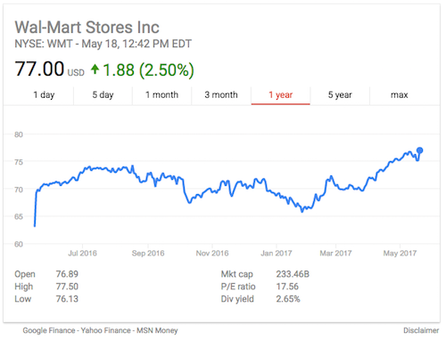The width and height of the screenshot is (446, 340).
Task: Click the Jul 2016 axis label
Action: [x=82, y=254]
